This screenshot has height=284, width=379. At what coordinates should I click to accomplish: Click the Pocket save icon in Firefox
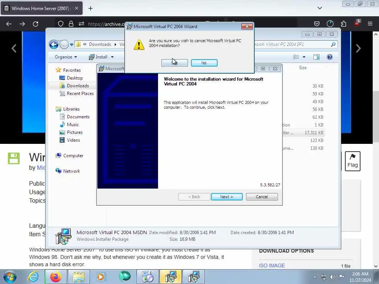[x=317, y=24]
